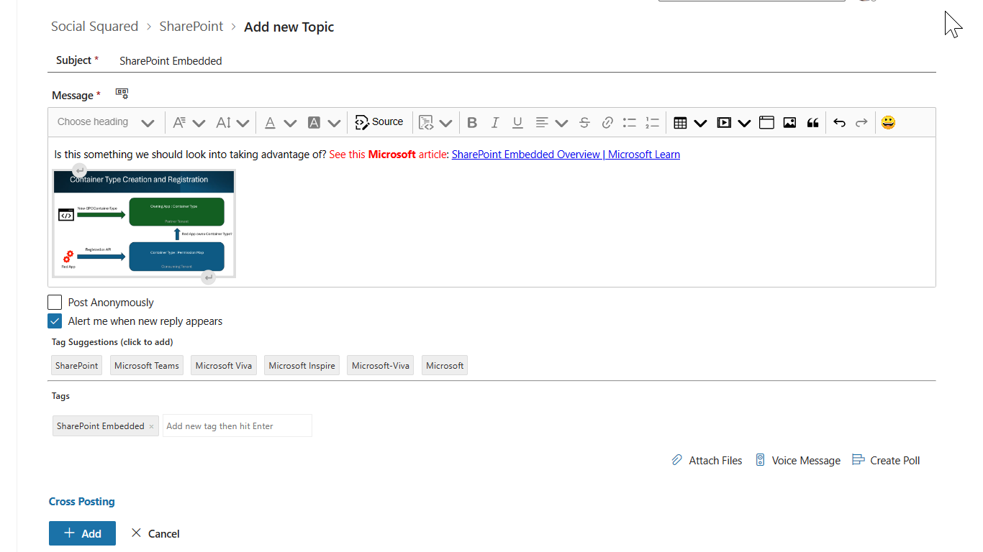The image size is (983, 552).
Task: Click insert paragraph handle below the image
Action: [208, 277]
